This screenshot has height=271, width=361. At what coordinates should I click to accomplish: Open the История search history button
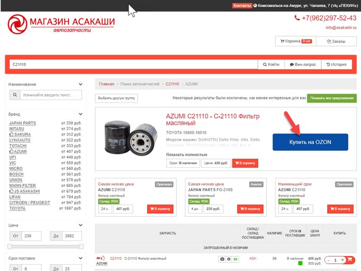pyautogui.click(x=337, y=64)
